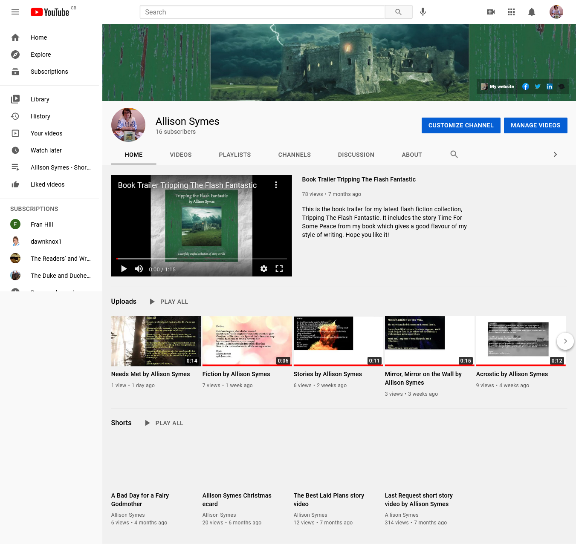576x544 pixels.
Task: Check notifications via the bell icon
Action: [532, 12]
